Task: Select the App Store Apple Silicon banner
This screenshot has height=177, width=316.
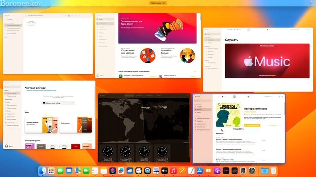Action: [x=158, y=29]
